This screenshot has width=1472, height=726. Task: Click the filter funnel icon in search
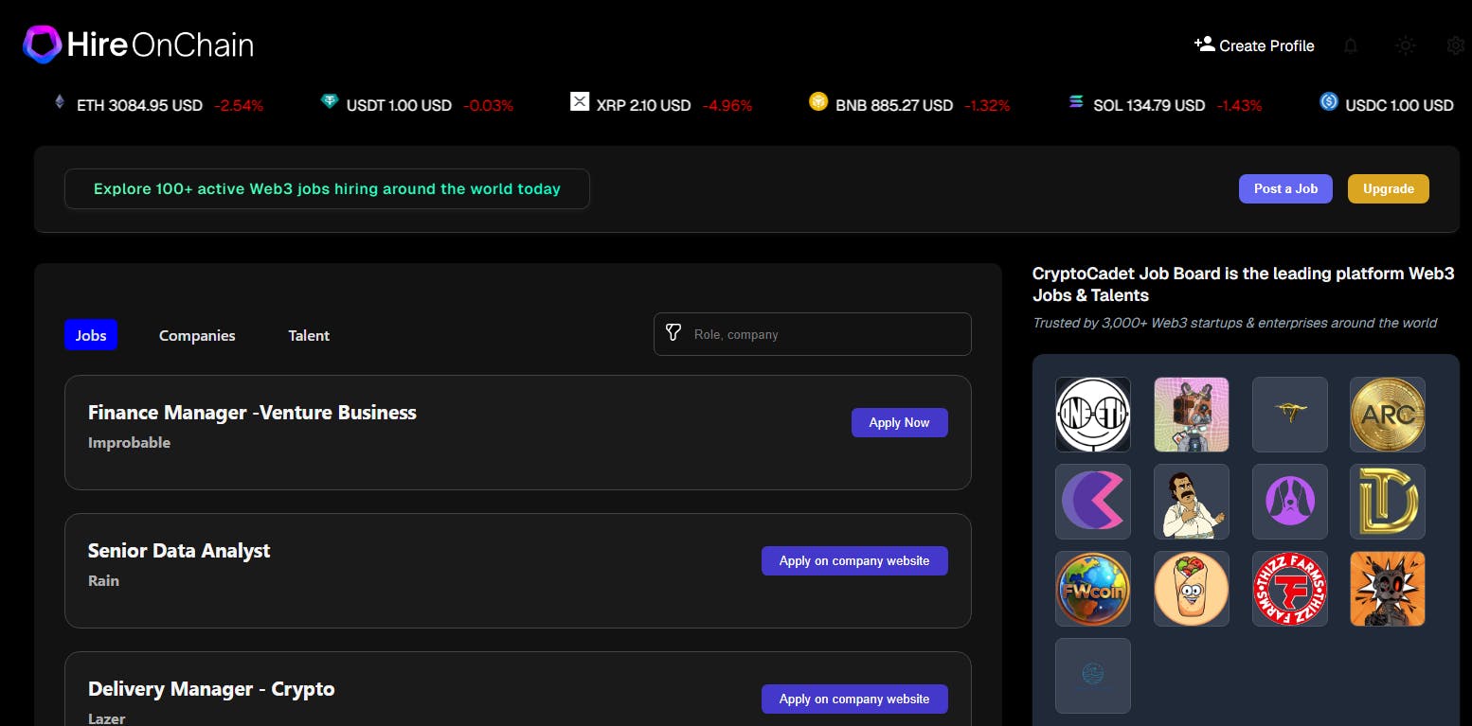coord(673,332)
